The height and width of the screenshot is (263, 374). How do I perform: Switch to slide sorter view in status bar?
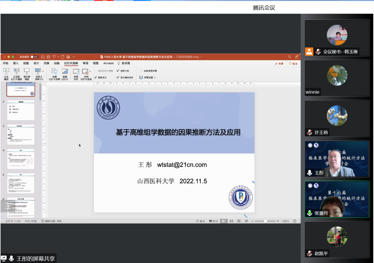[231, 221]
